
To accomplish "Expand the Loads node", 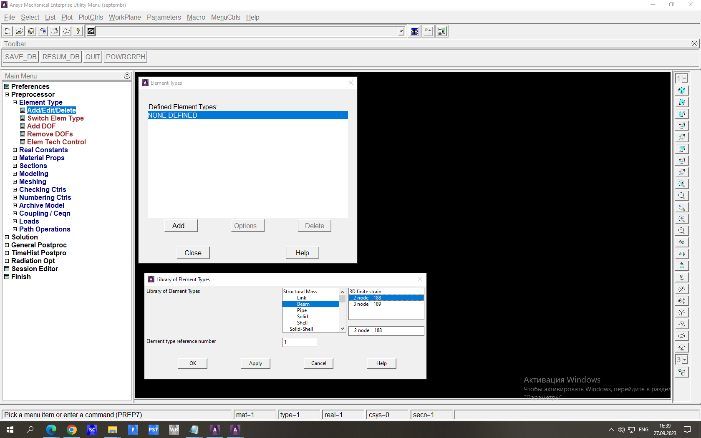I will pos(15,222).
